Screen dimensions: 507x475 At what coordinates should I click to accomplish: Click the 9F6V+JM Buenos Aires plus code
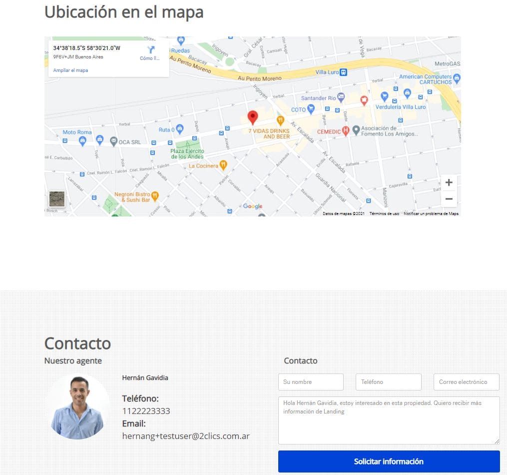[78, 57]
